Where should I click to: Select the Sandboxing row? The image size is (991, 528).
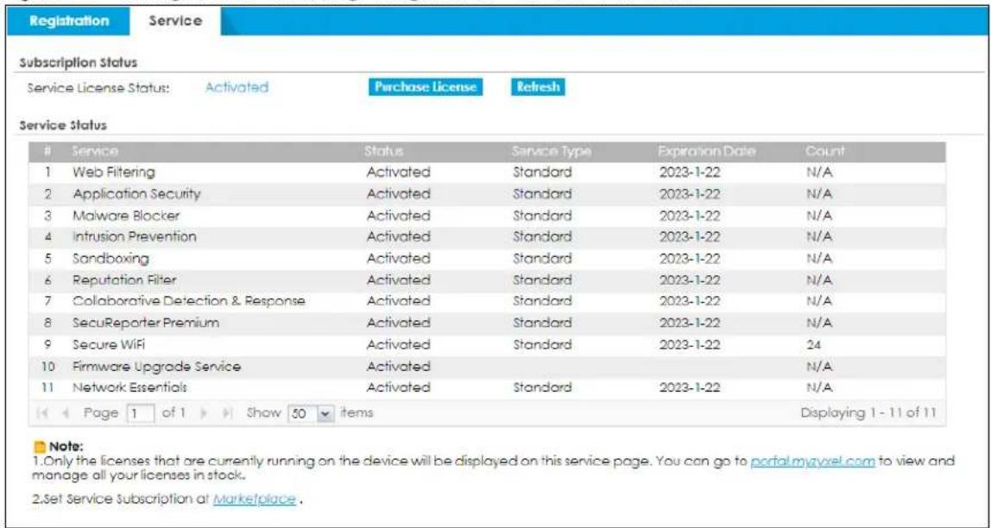point(487,258)
